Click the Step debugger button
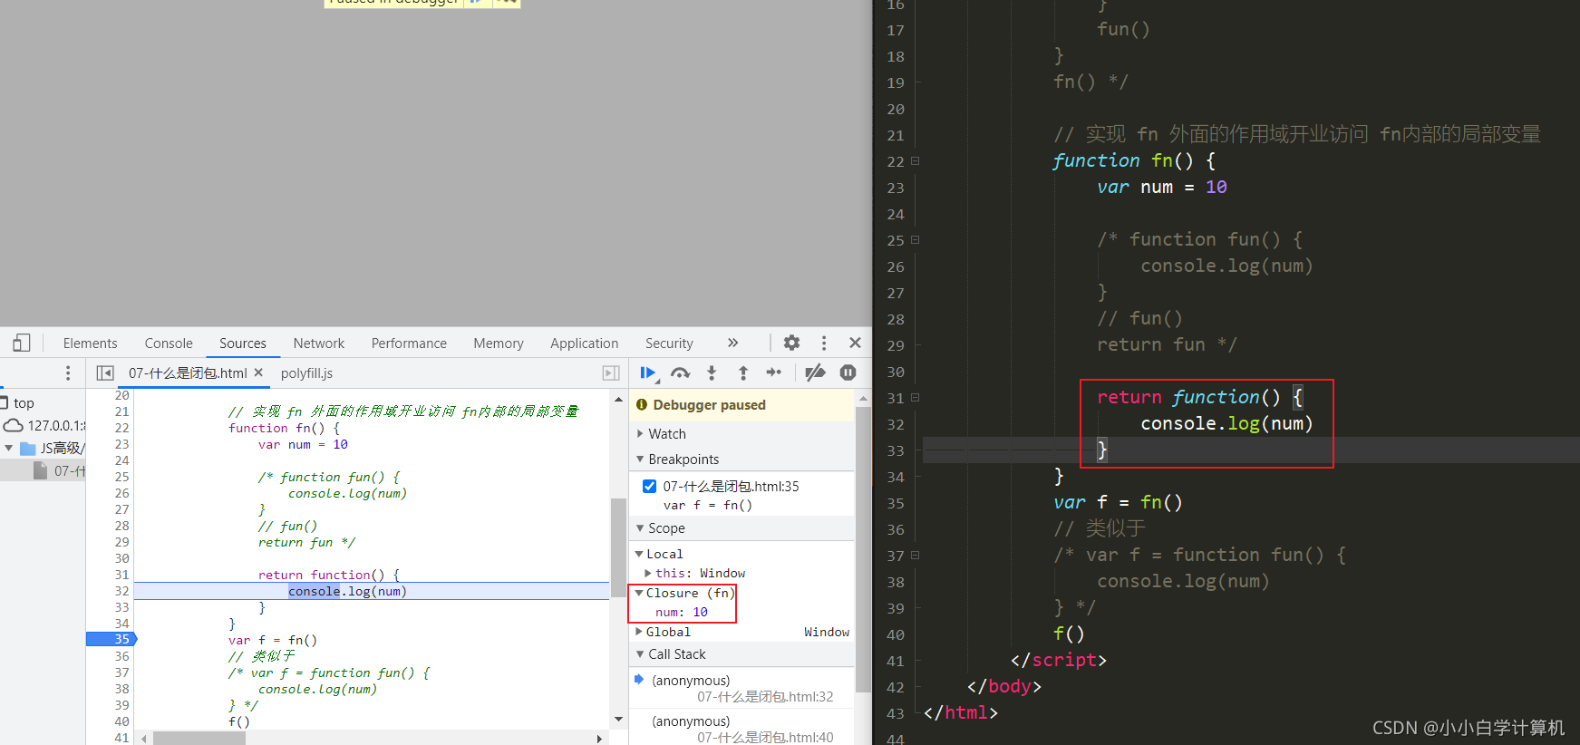Screen dimensions: 1580x745 click(773, 372)
